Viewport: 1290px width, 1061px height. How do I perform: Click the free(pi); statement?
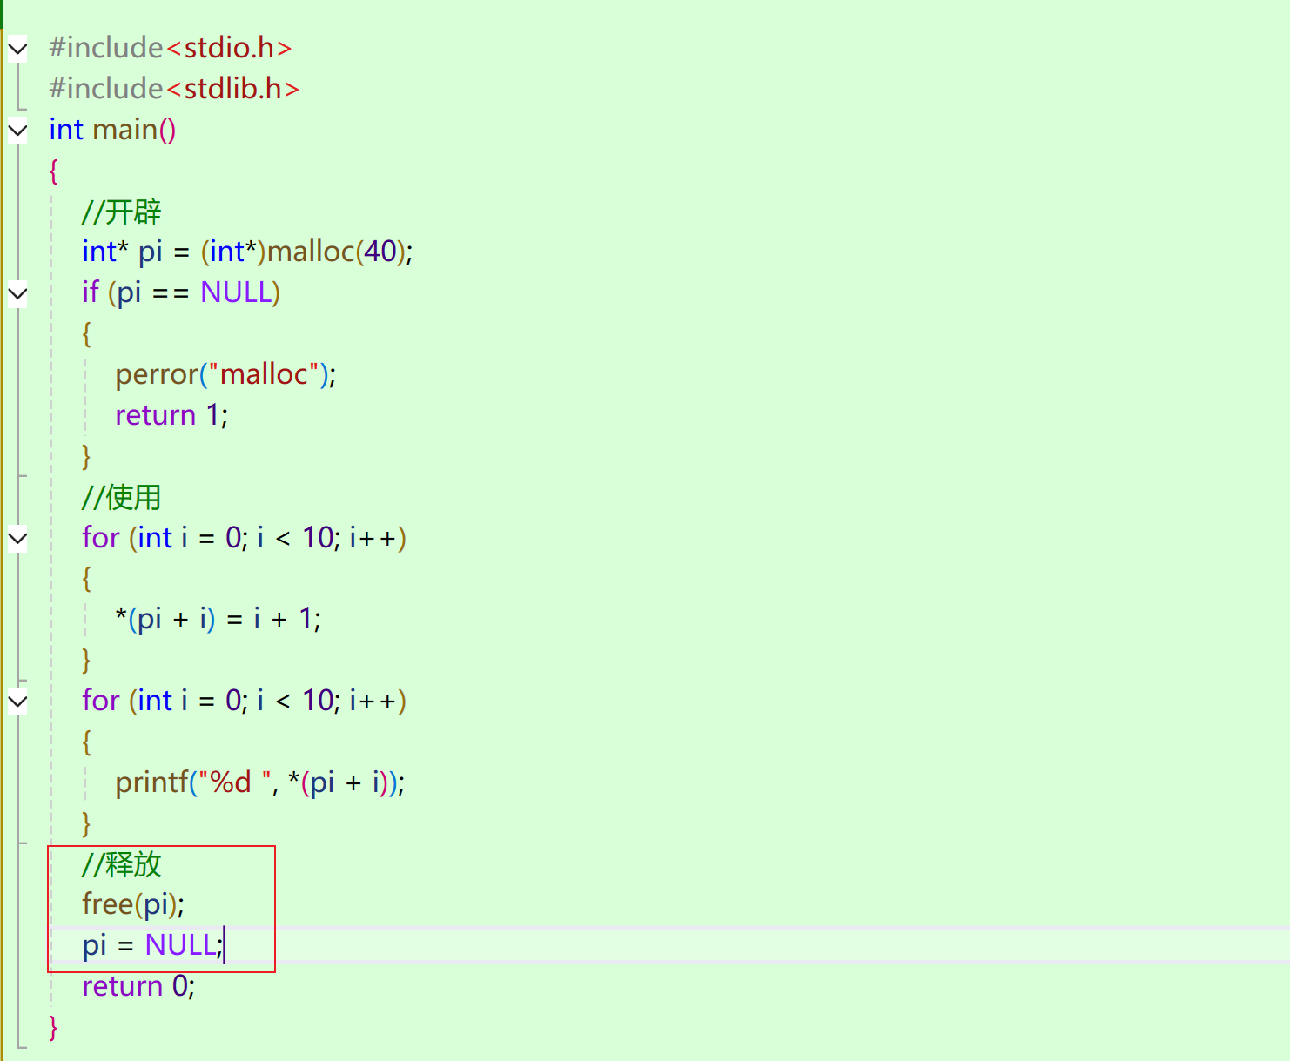[x=133, y=904]
